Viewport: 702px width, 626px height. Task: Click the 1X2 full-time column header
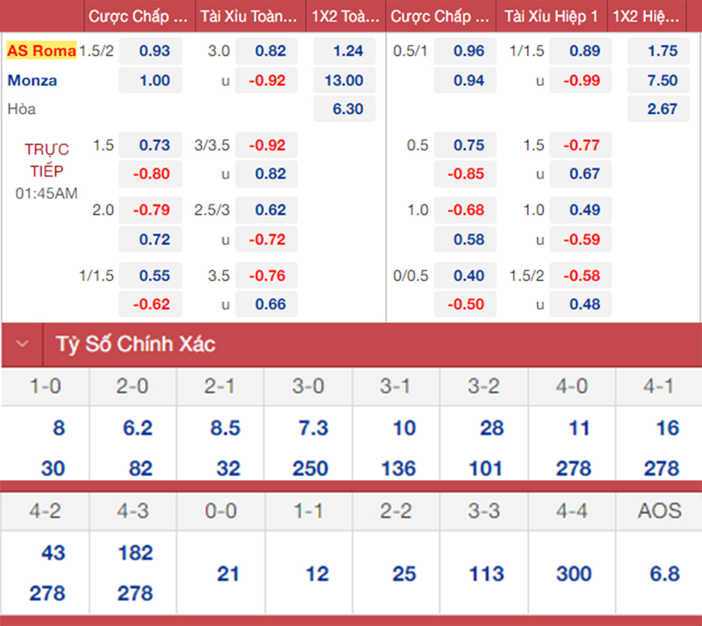coord(345,16)
